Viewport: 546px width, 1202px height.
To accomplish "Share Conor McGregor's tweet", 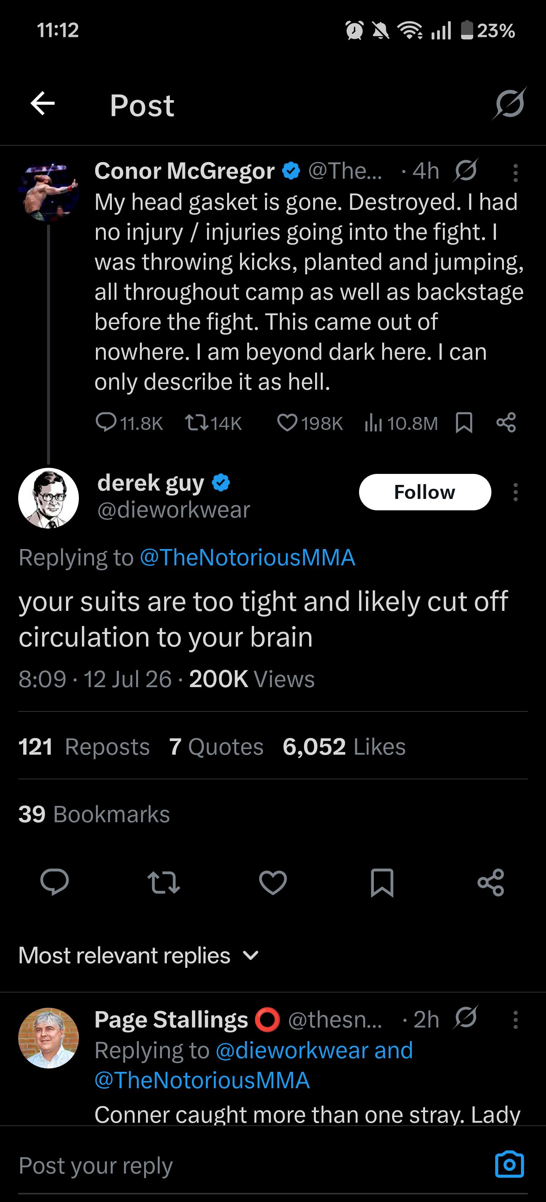I will pos(506,422).
